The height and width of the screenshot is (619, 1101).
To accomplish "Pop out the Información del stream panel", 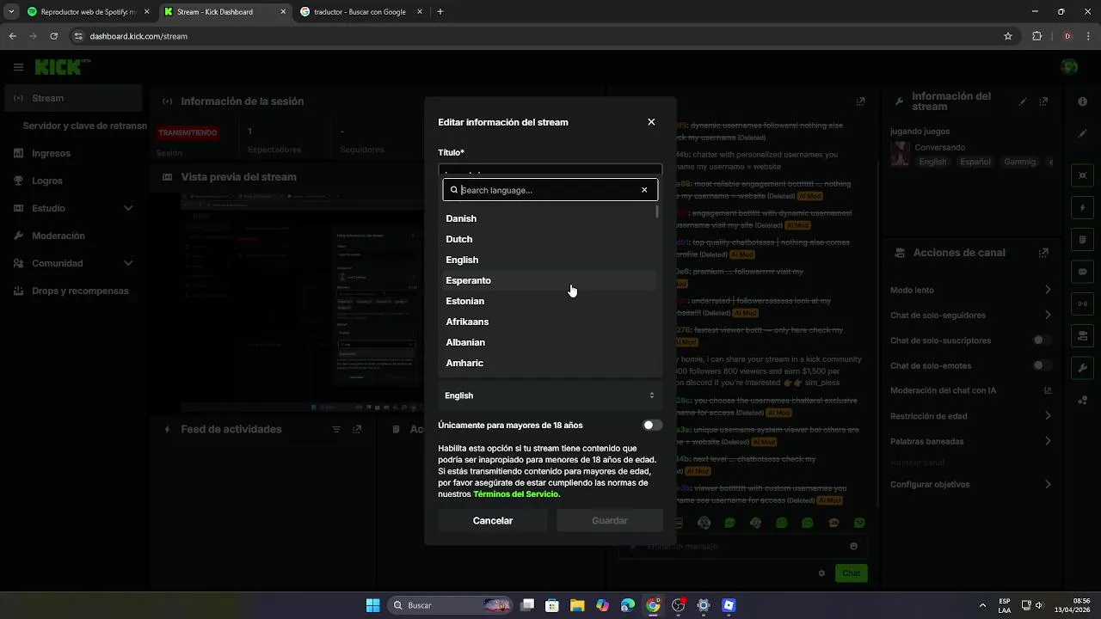I will point(1044,101).
